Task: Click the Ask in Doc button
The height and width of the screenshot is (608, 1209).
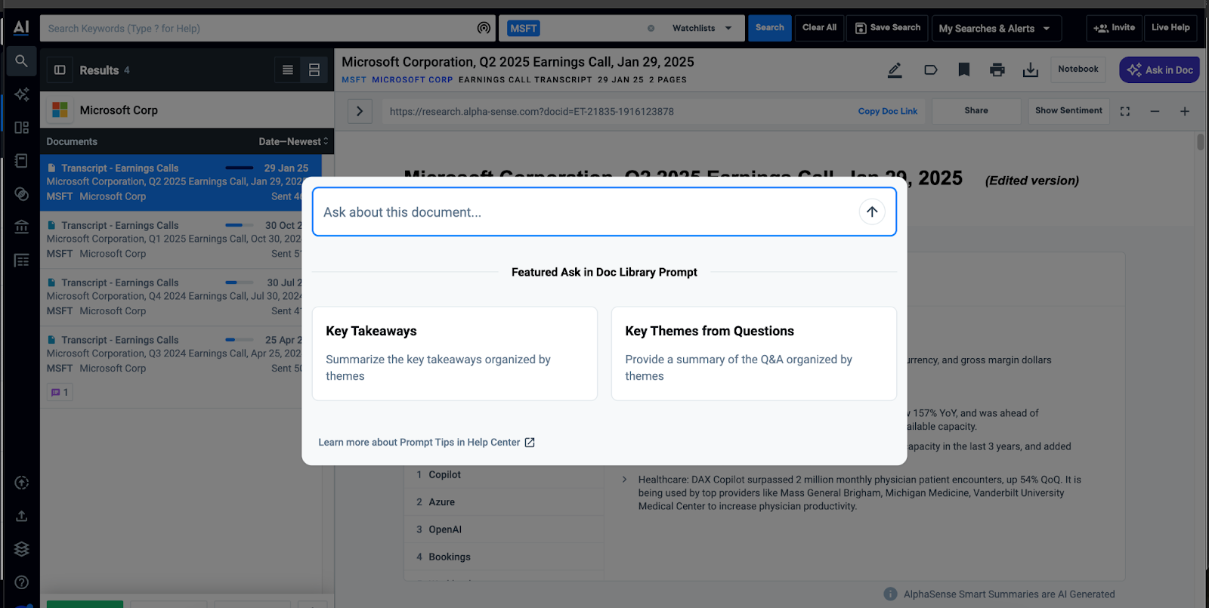Action: click(x=1160, y=70)
